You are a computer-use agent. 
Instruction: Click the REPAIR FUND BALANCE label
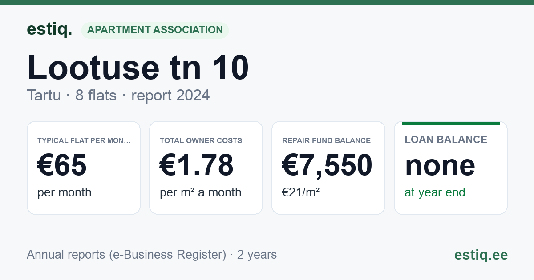[x=327, y=140]
